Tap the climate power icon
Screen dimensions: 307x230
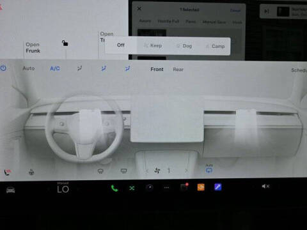pyautogui.click(x=3, y=68)
